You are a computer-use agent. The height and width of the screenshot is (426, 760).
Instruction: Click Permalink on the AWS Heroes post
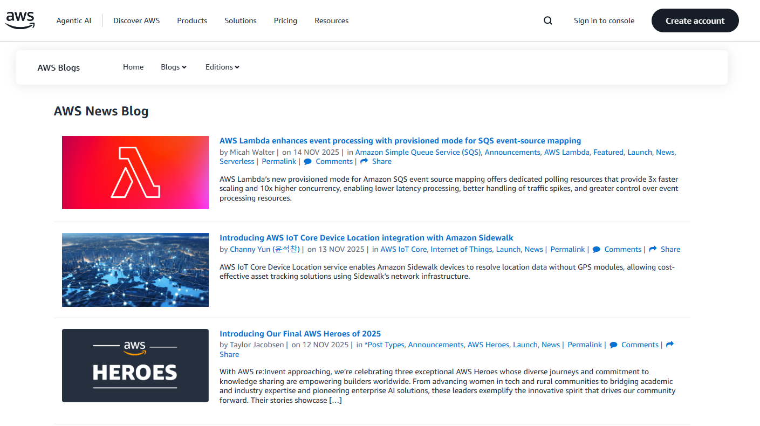584,345
